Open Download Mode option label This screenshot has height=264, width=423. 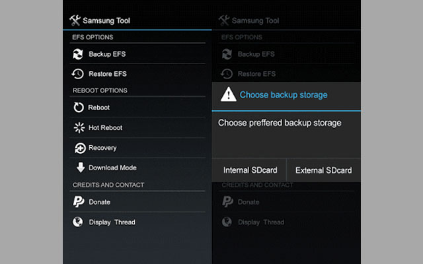tap(112, 168)
